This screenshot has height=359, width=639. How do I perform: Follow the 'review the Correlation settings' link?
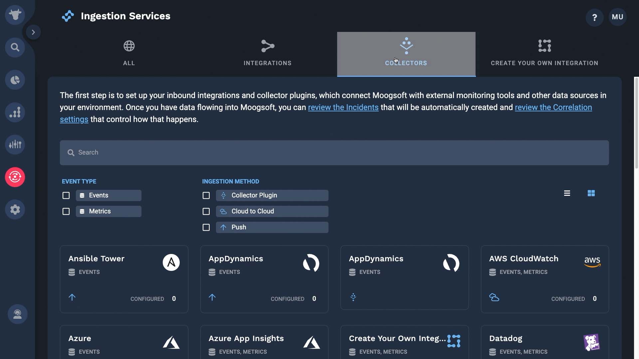(553, 107)
